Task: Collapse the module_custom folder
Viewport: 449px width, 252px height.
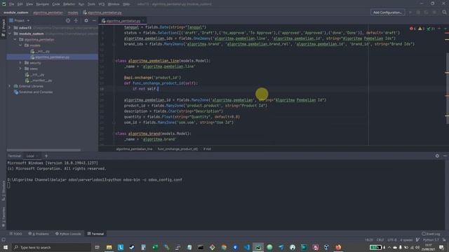Action: pos(9,34)
